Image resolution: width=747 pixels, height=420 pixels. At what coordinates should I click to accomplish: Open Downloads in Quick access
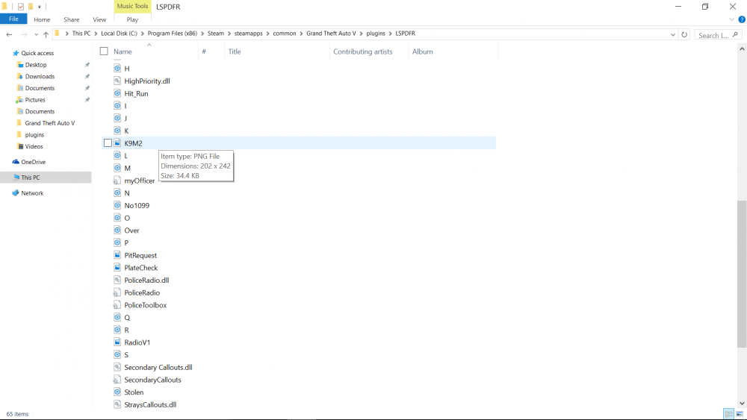[x=40, y=76]
